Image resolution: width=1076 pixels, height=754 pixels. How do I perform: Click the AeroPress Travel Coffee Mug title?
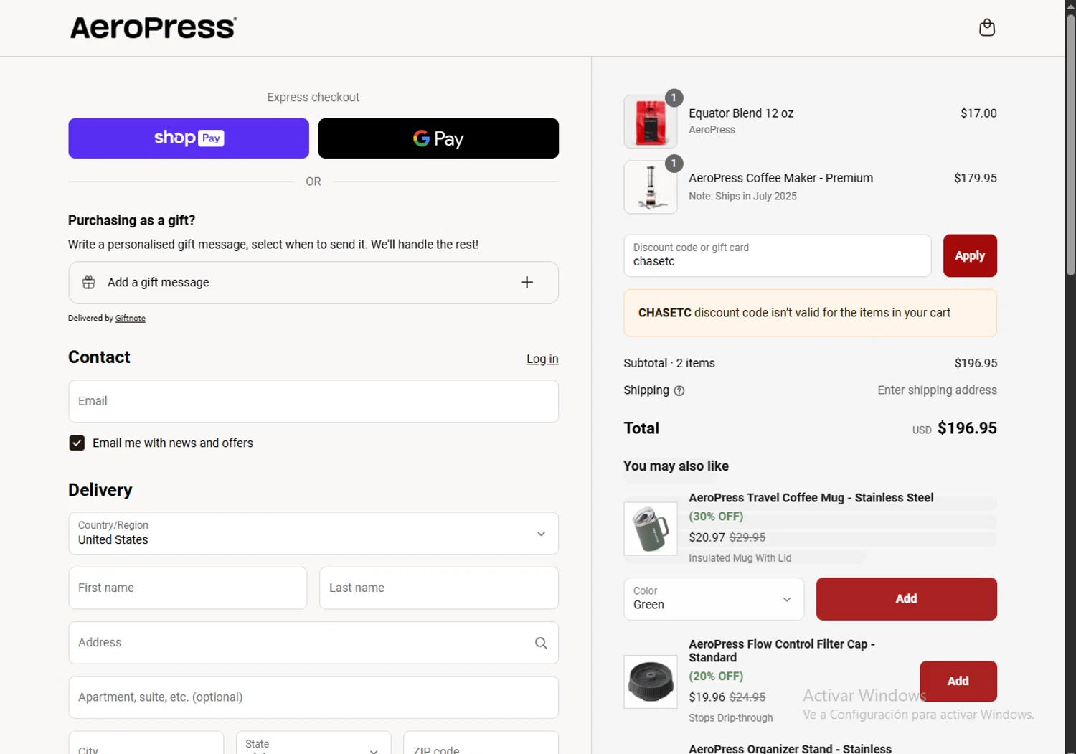tap(811, 498)
